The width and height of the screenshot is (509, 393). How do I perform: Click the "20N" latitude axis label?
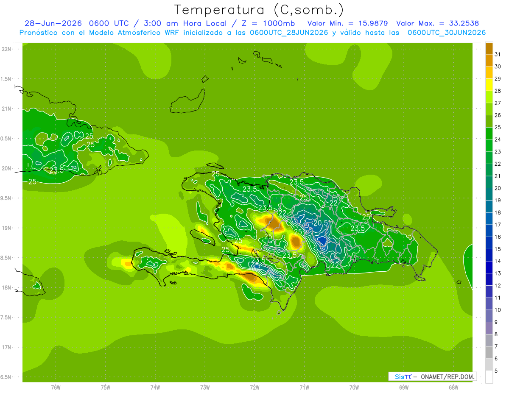tap(6, 168)
